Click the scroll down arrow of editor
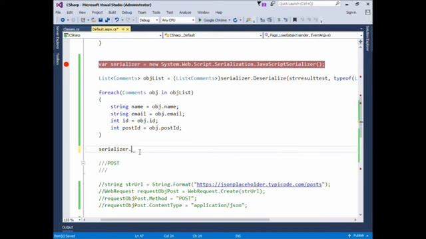 361,215
